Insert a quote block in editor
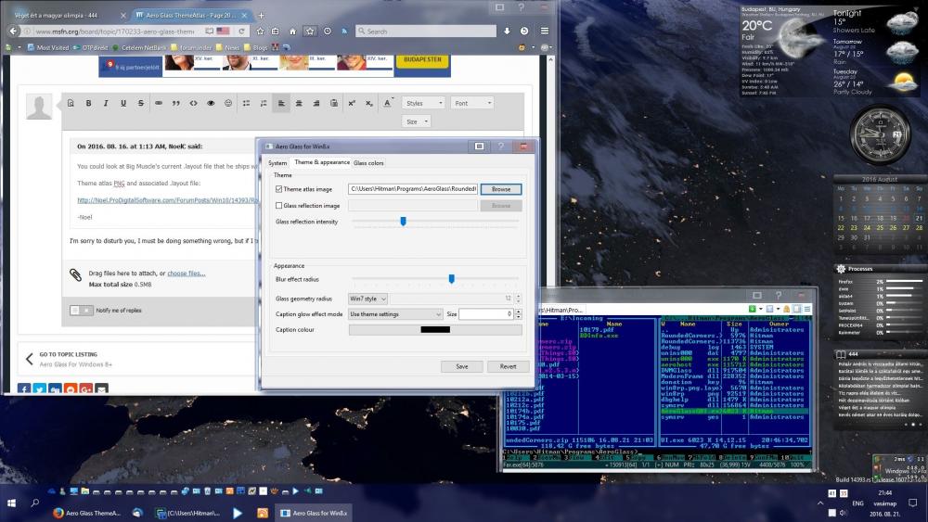The width and height of the screenshot is (928, 522). (x=175, y=103)
